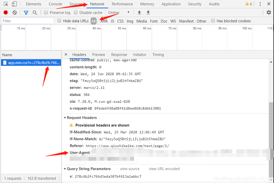Clear the network log icon
Image resolution: width=274 pixels, height=183 pixels.
click(15, 12)
